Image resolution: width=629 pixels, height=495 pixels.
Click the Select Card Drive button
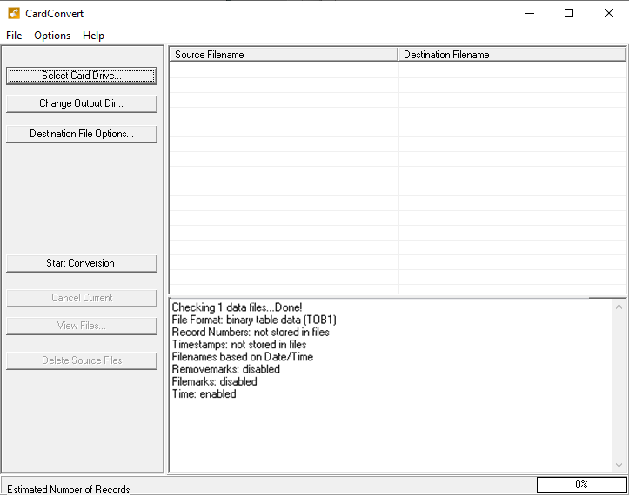(82, 76)
